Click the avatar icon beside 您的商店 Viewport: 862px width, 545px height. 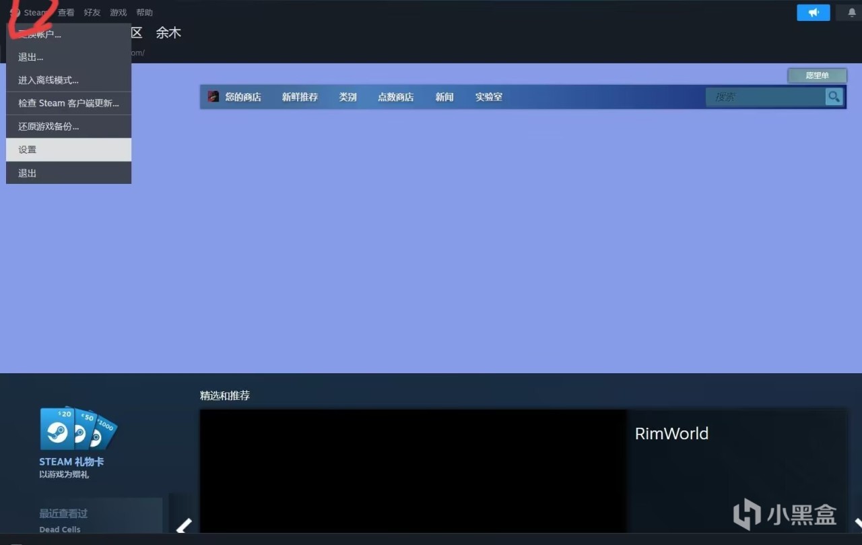coord(213,96)
